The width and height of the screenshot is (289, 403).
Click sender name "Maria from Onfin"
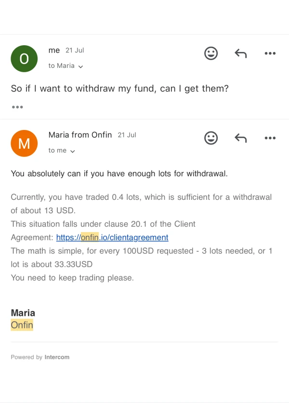pyautogui.click(x=80, y=135)
